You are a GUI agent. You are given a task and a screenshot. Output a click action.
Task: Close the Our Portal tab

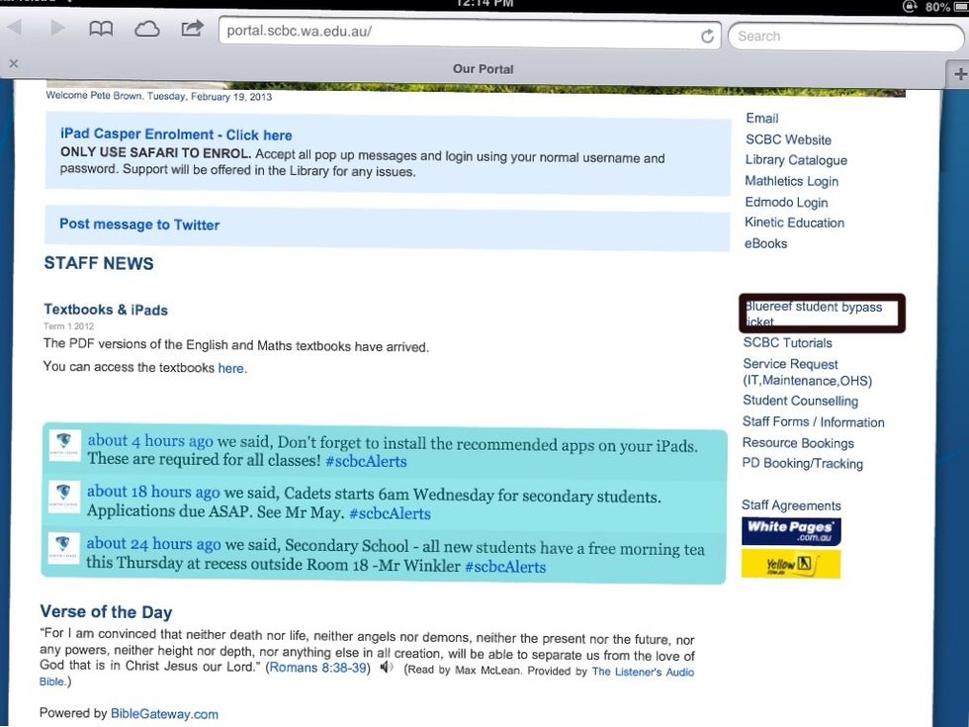pyautogui.click(x=13, y=64)
